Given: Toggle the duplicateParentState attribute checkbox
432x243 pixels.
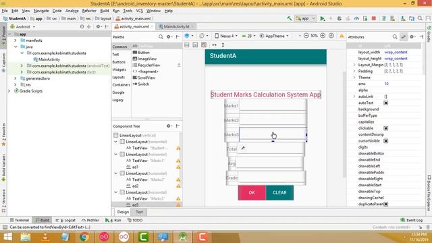Looking at the screenshot, I should click(x=385, y=204).
